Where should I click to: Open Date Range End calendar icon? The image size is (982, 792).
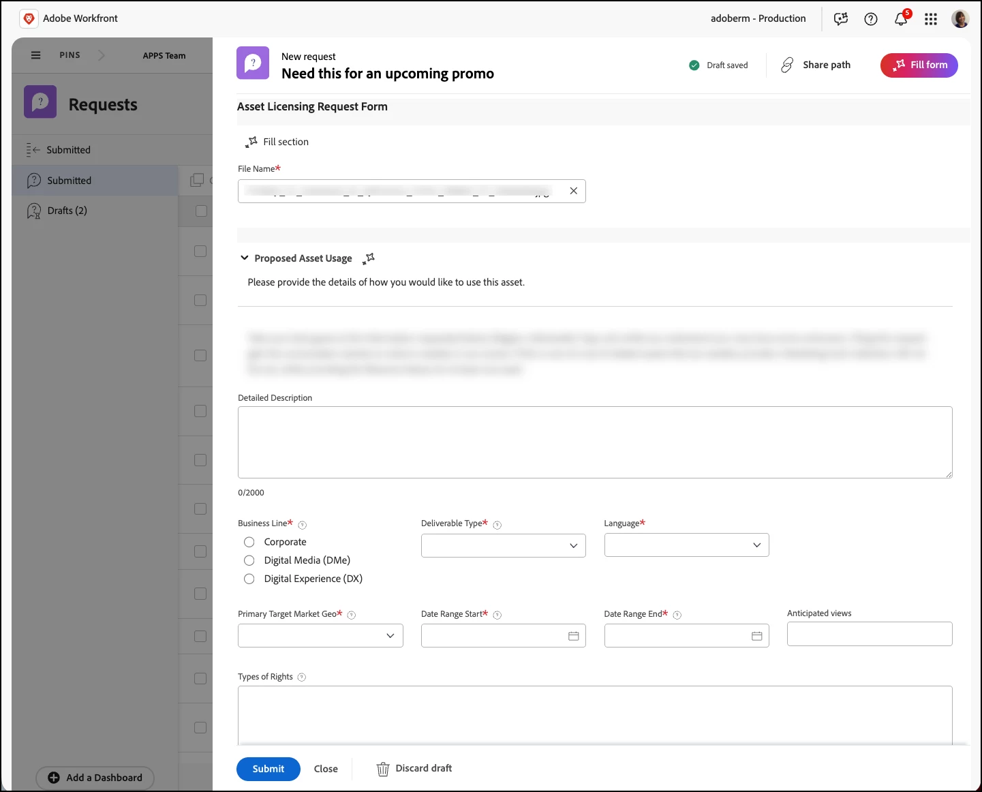[x=757, y=636]
